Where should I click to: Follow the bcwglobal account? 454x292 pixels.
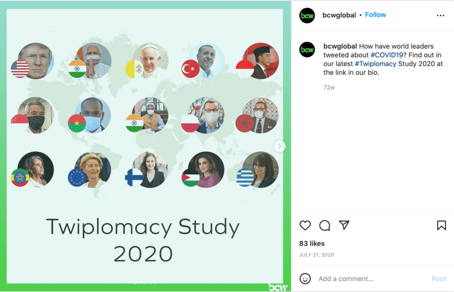coord(375,15)
